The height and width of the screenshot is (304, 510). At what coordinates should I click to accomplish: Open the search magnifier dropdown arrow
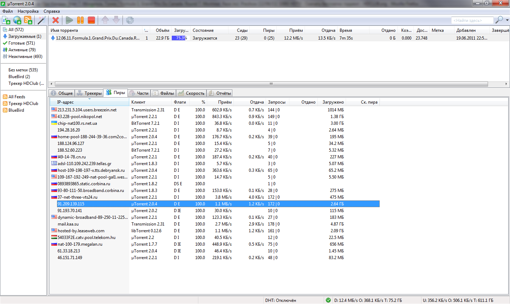(x=507, y=20)
